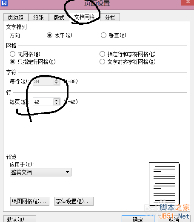Increase lines per page with up arrow
This screenshot has width=194, height=222.
pos(57,100)
